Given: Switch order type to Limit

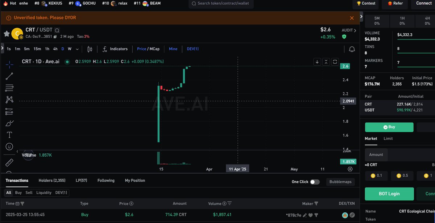Looking at the screenshot, I should (x=388, y=139).
